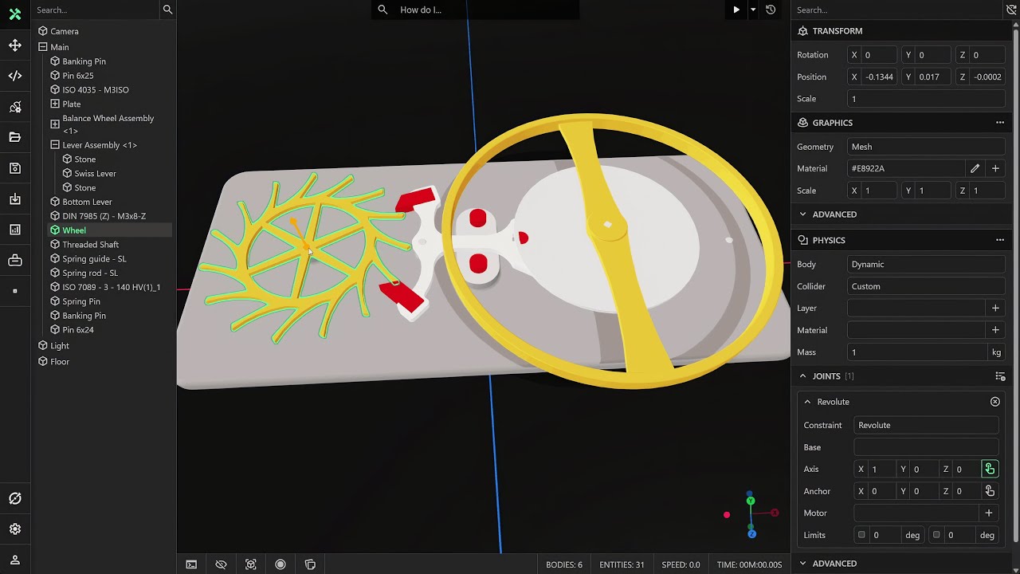Image resolution: width=1020 pixels, height=574 pixels.
Task: Collapse the JOINTS section
Action: click(802, 376)
